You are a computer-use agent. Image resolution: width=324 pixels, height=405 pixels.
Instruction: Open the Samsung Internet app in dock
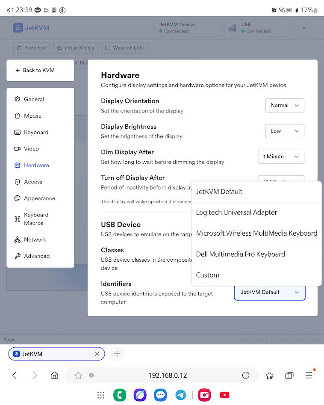tap(140, 395)
